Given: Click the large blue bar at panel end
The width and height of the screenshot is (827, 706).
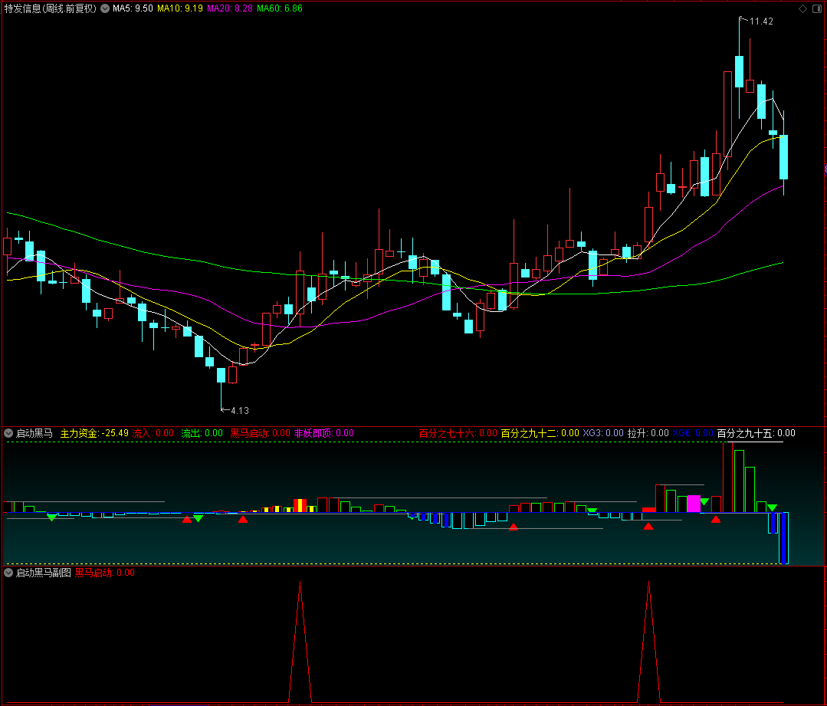Looking at the screenshot, I should pos(784,538).
